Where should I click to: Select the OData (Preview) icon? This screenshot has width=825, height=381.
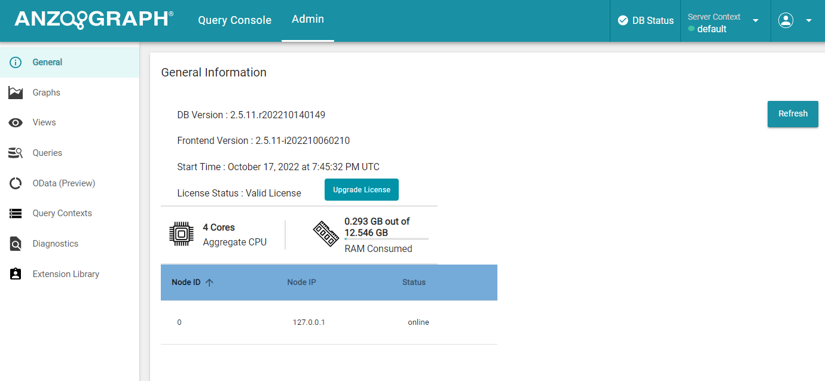(x=15, y=183)
